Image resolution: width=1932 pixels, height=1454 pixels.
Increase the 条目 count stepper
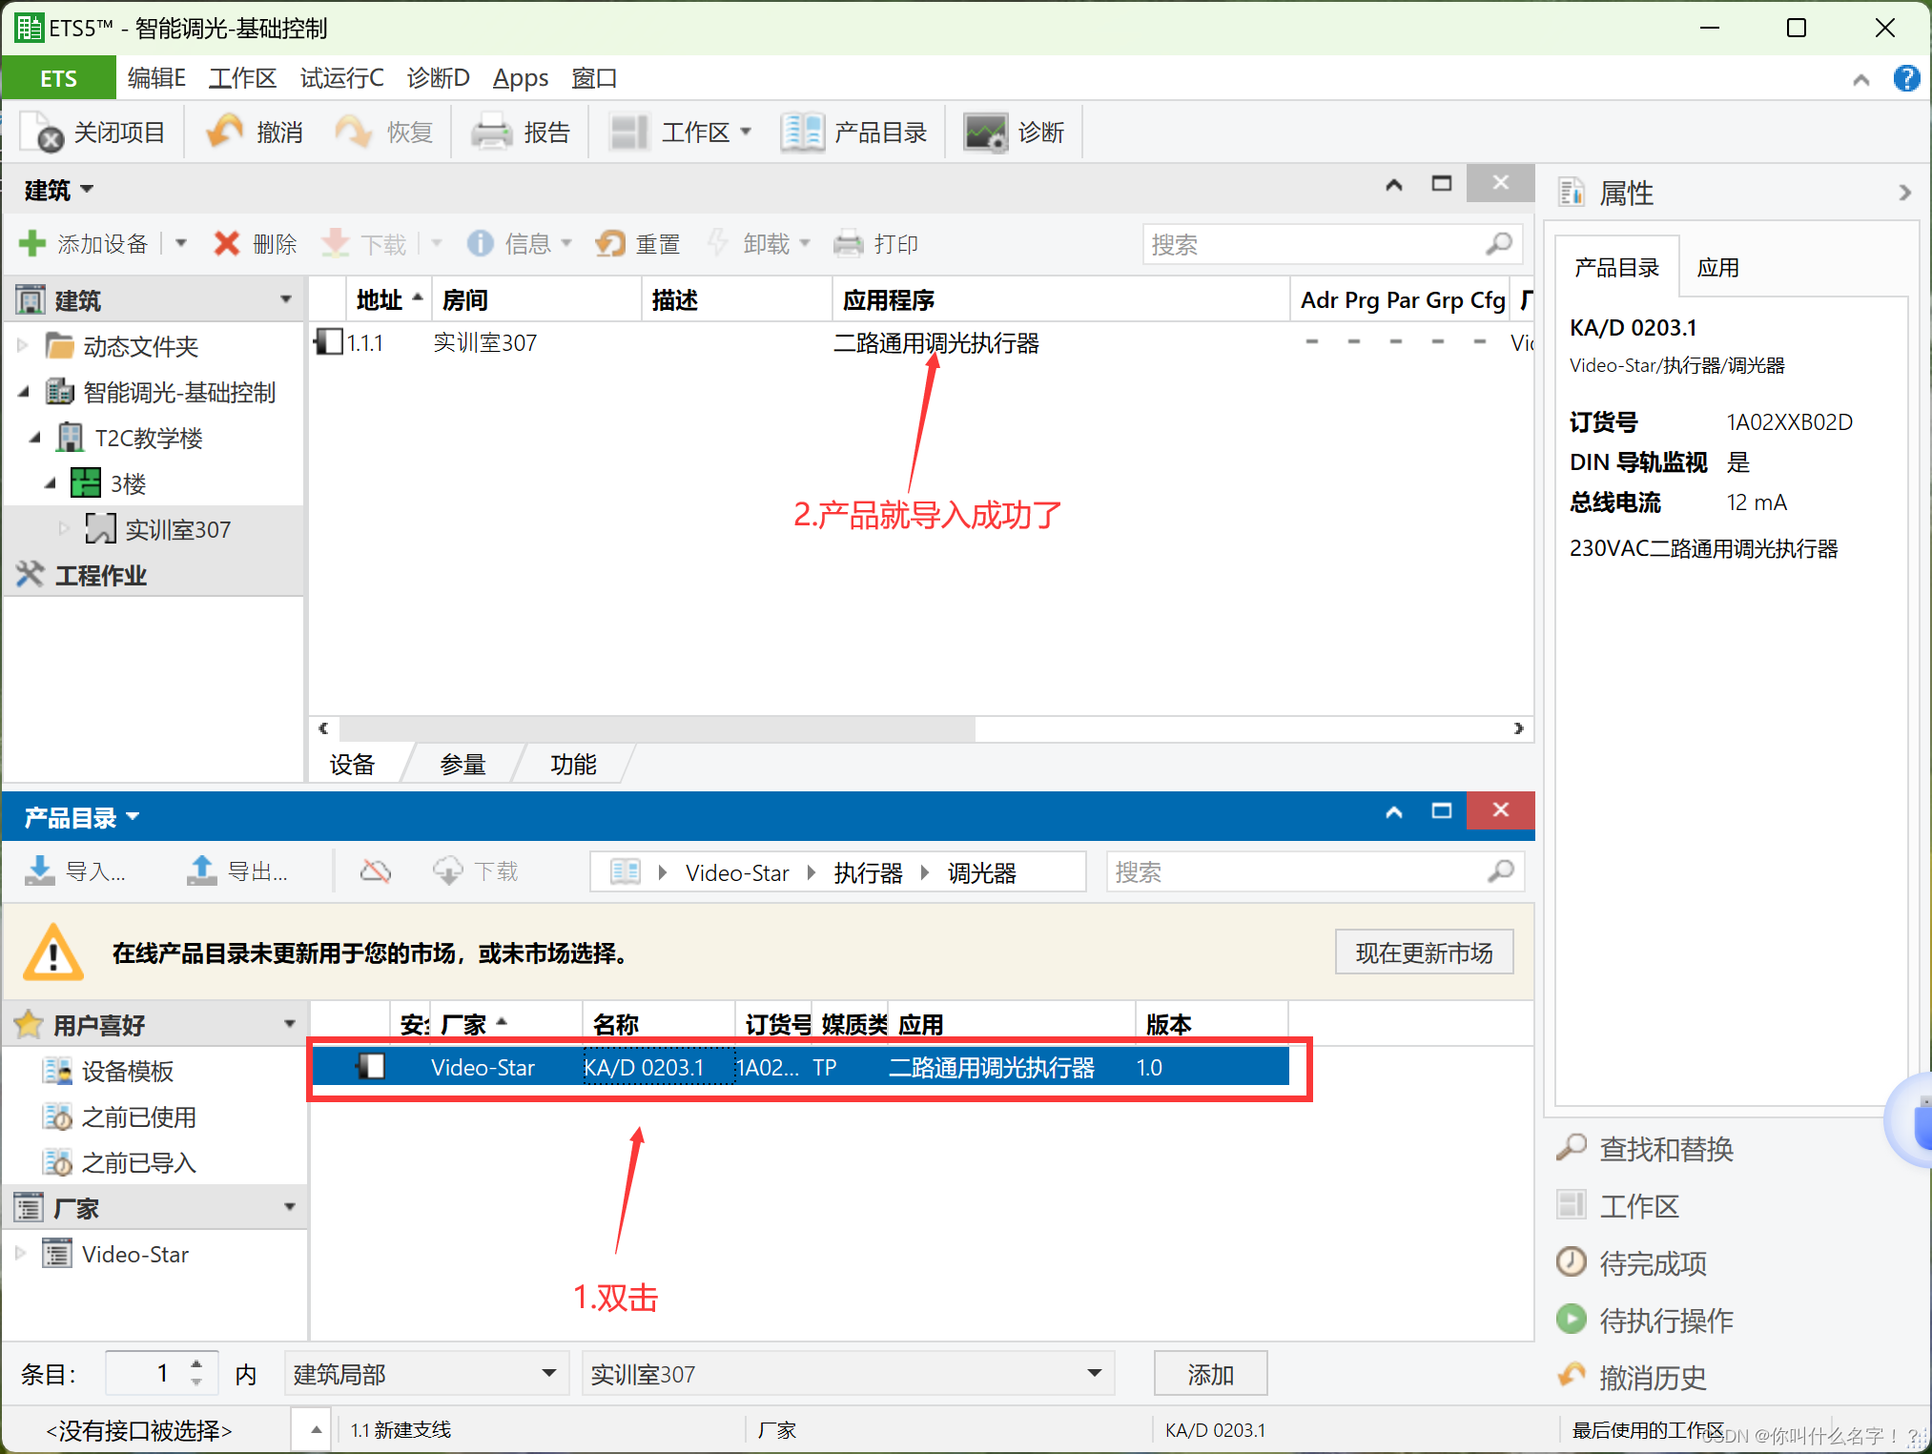point(196,1364)
